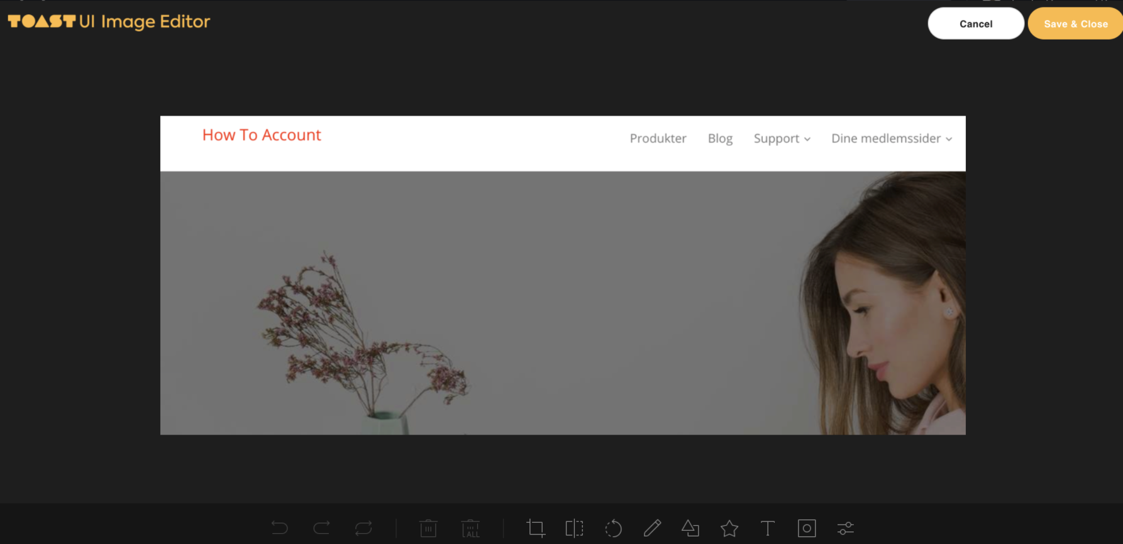
Task: Click the TOAST UI Image Editor logo
Action: coord(109,21)
